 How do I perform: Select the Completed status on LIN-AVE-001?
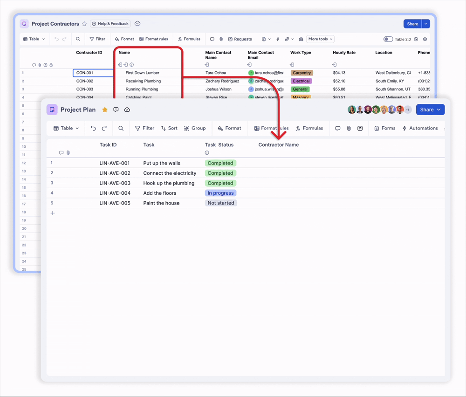tap(220, 163)
